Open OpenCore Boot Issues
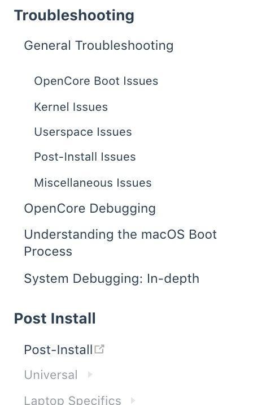Image resolution: width=253 pixels, height=405 pixels. [96, 81]
